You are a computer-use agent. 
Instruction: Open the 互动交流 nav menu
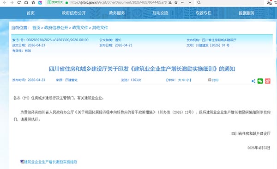point(160,13)
